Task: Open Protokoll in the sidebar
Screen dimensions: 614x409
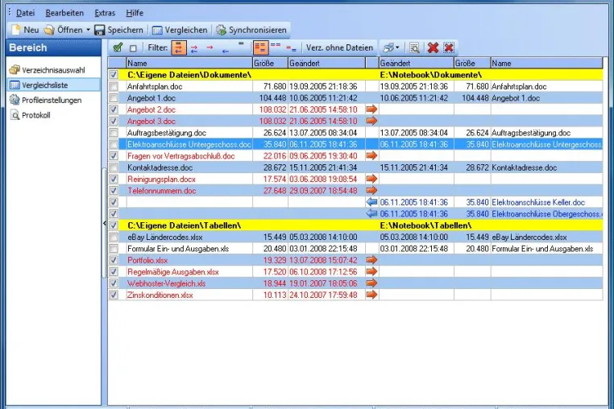Action: point(30,115)
